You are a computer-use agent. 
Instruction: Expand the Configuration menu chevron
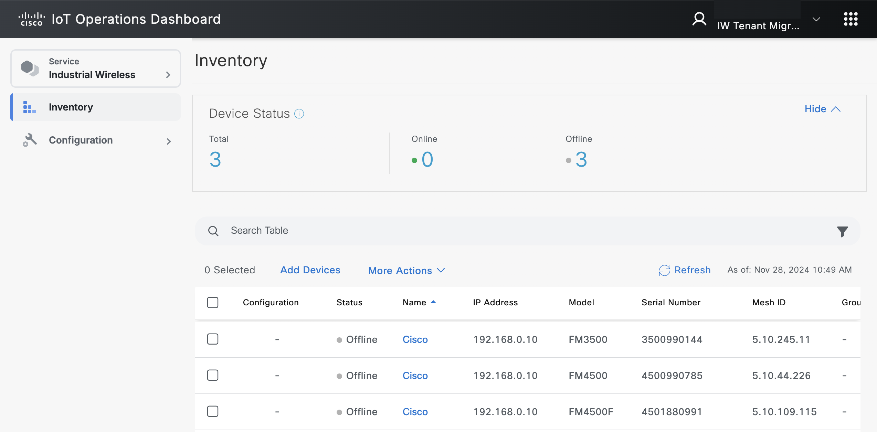[169, 141]
